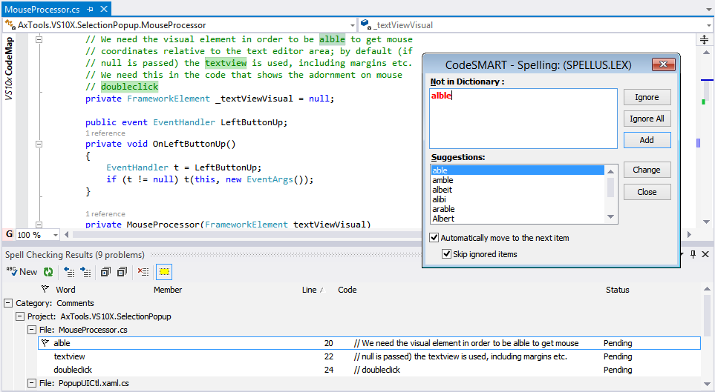Screen dimensions: 715x392
Task: Click the '1 reference' link above MouseProcessor constructor
Action: (x=105, y=213)
